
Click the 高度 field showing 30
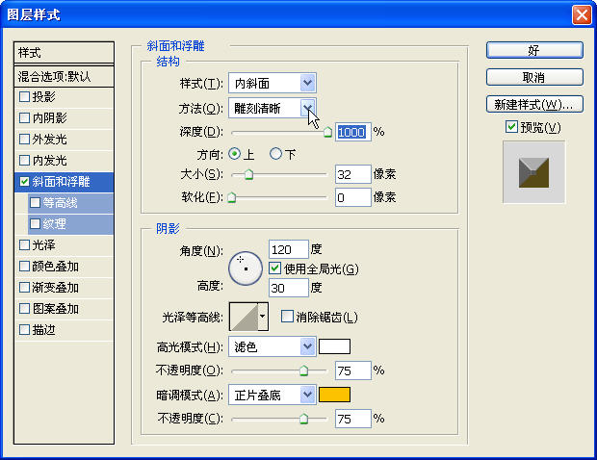point(288,288)
